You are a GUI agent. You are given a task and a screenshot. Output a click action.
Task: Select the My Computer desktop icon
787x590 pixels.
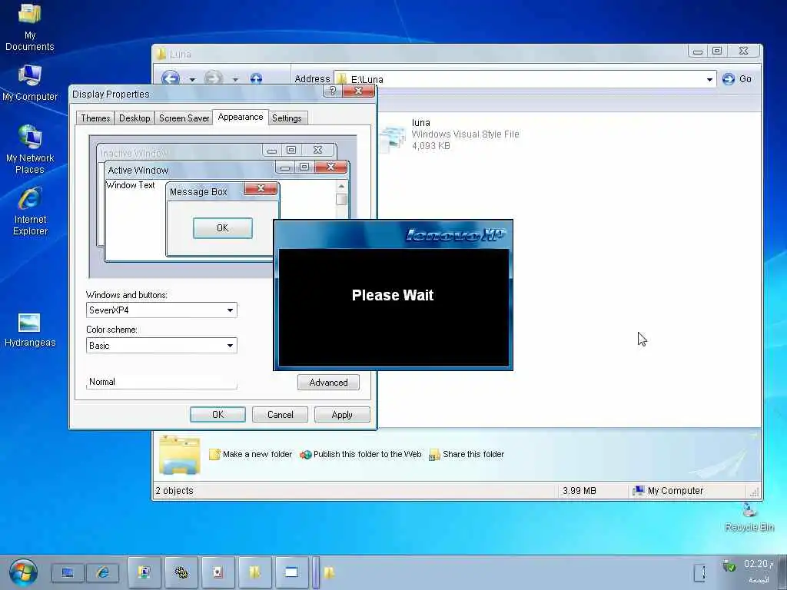tap(30, 83)
